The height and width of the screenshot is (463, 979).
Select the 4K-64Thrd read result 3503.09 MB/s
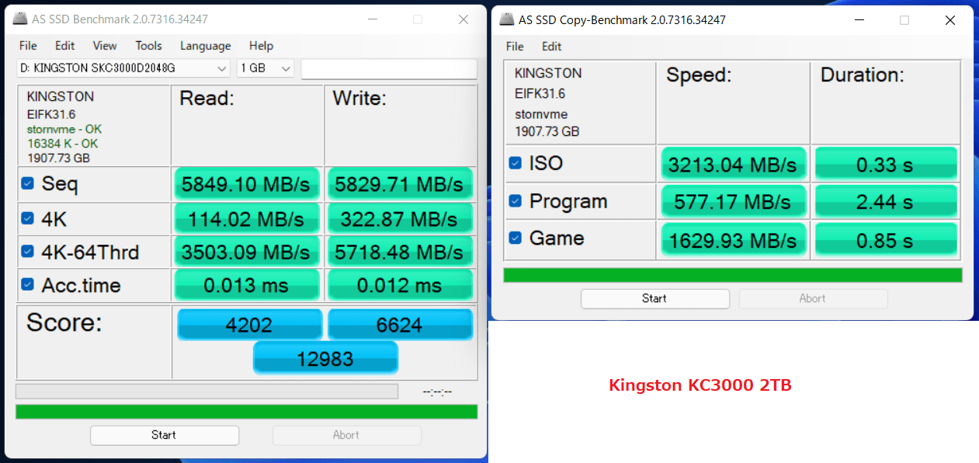[246, 252]
